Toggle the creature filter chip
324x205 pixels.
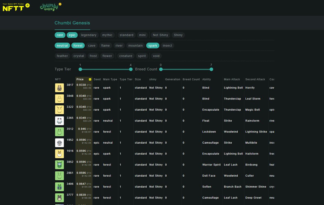click(x=126, y=56)
